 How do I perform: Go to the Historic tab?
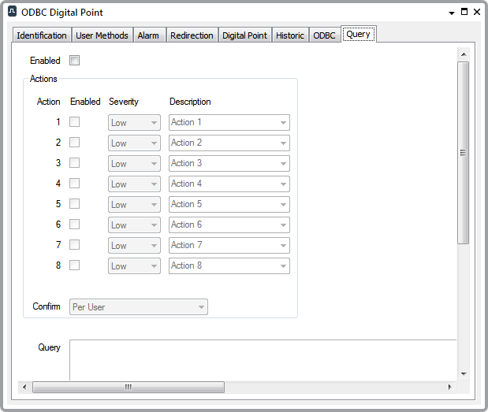289,35
